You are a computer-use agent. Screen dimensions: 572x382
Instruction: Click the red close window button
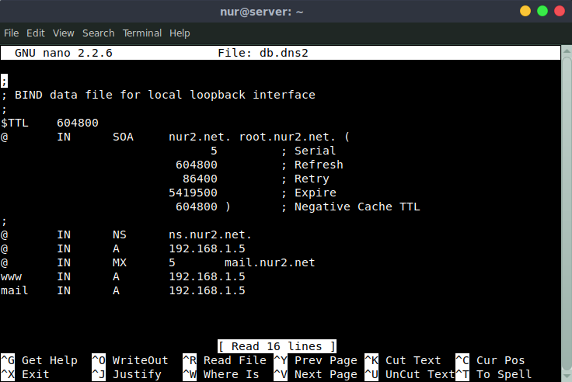pos(560,12)
